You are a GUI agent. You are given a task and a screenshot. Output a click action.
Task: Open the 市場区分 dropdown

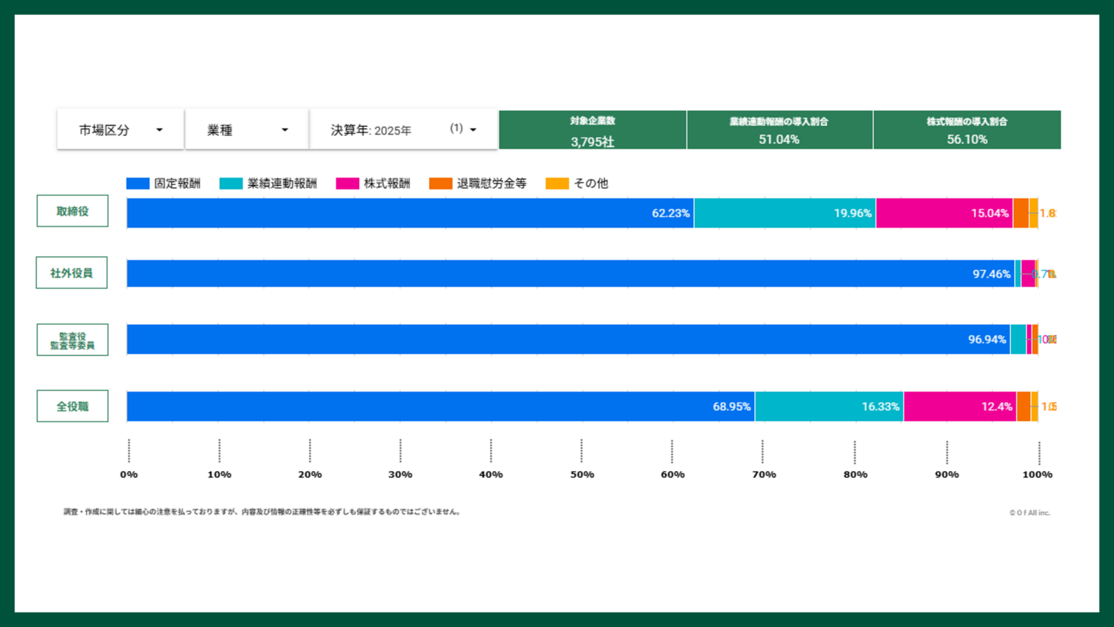click(120, 130)
